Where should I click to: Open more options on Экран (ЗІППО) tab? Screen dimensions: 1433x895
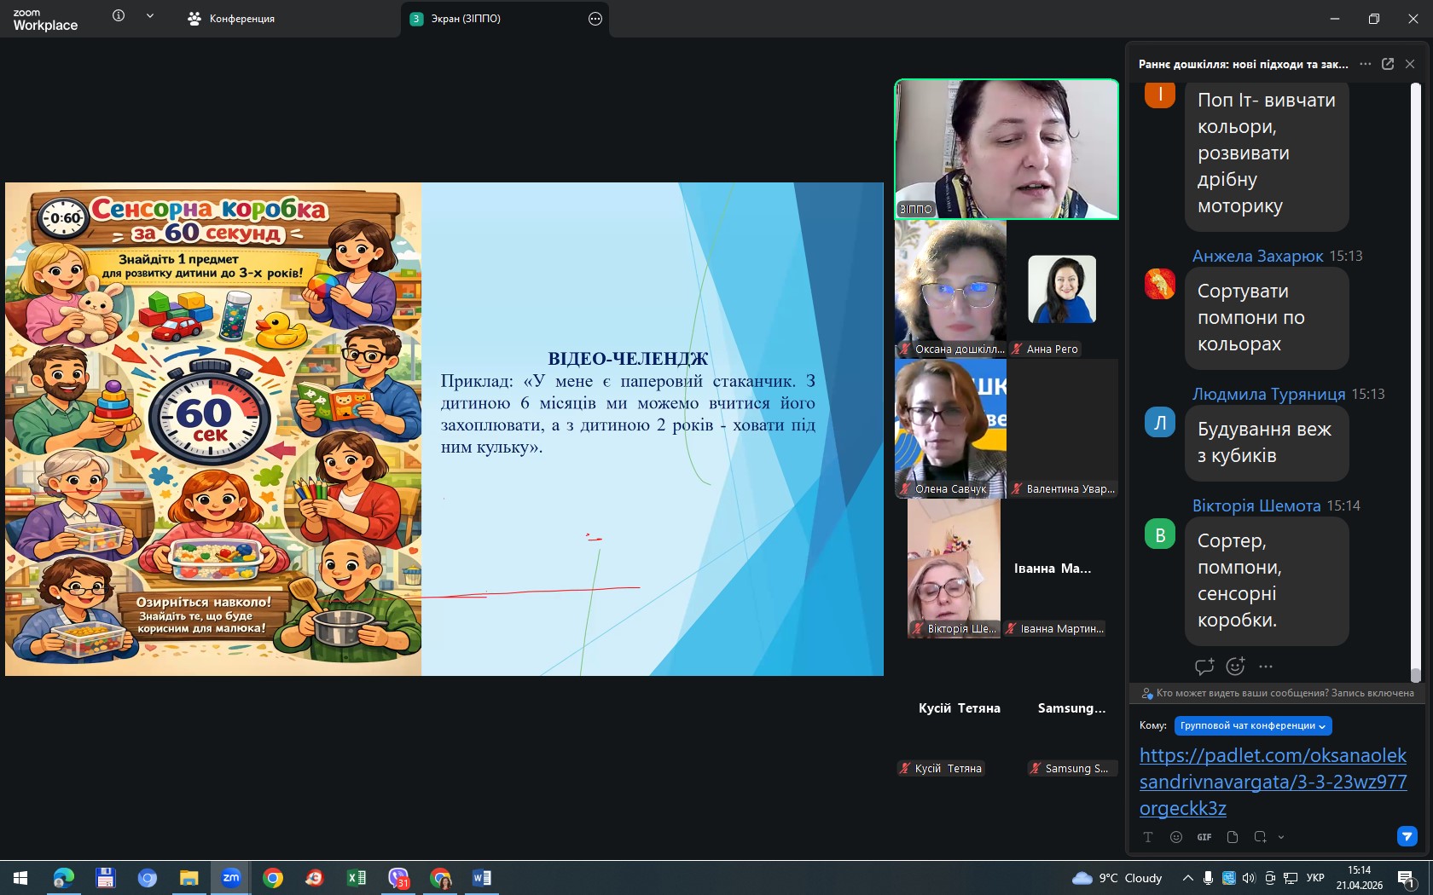[595, 19]
